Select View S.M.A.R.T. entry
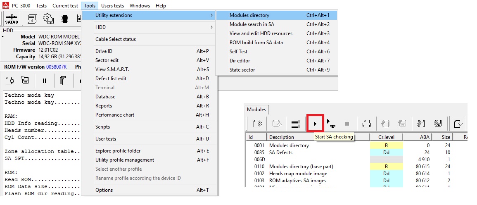Image resolution: width=477 pixels, height=205 pixels. (150, 69)
